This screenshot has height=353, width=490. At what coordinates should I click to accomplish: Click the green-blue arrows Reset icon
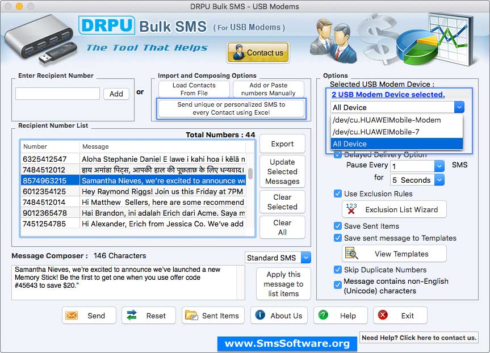click(x=132, y=315)
